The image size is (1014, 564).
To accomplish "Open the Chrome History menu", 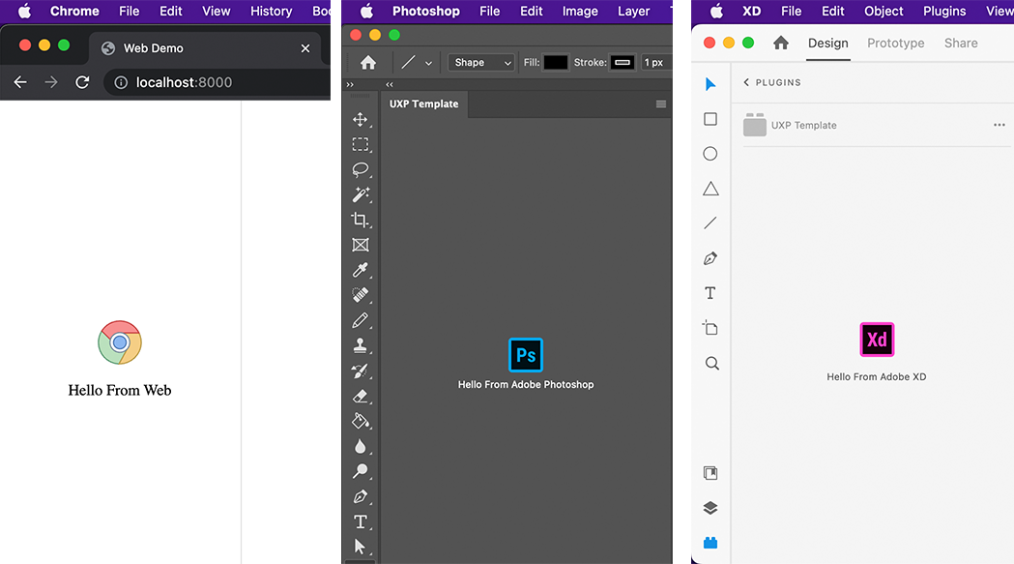I will click(271, 11).
